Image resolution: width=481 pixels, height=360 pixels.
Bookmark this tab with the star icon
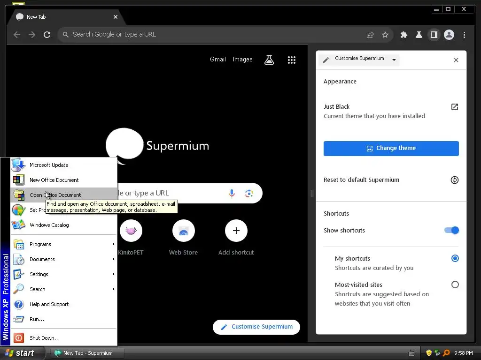tap(385, 35)
